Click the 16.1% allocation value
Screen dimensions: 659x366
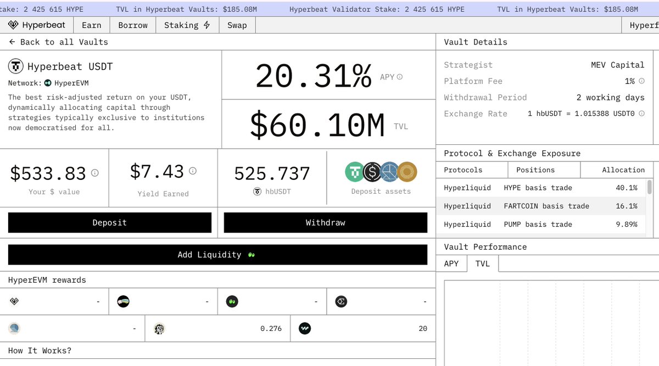point(627,206)
